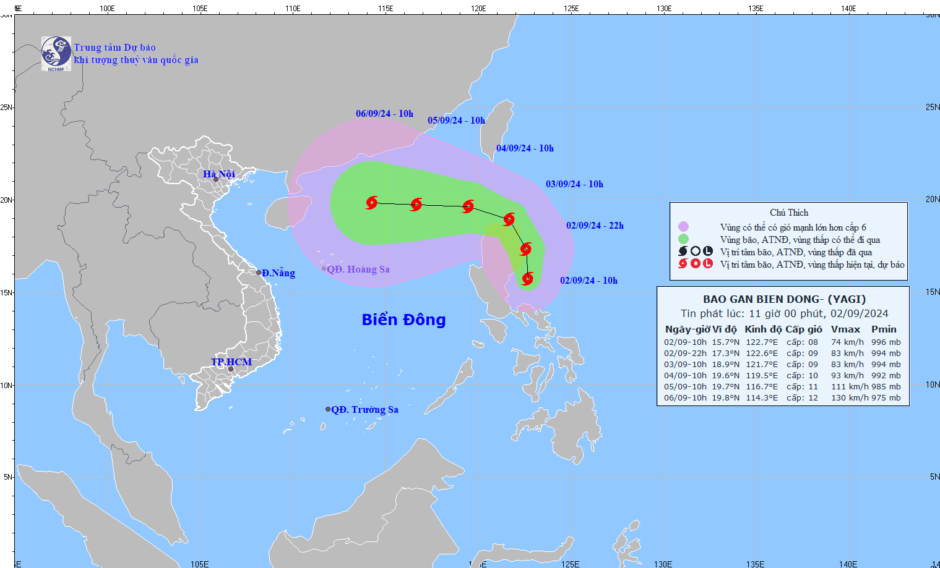Select the westernmost storm icon for 06/09/24
This screenshot has width=940, height=568.
pos(371,203)
